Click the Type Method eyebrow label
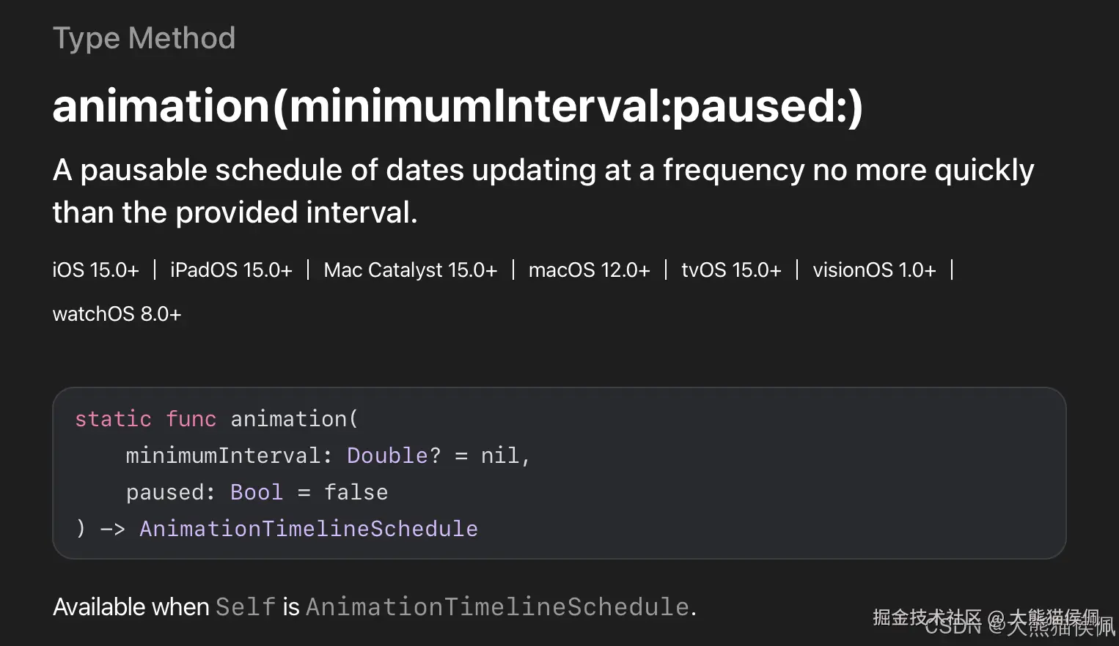This screenshot has width=1119, height=646. (144, 38)
